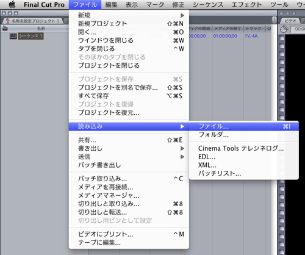Click the ファイル menu in menu bar

(85, 5)
